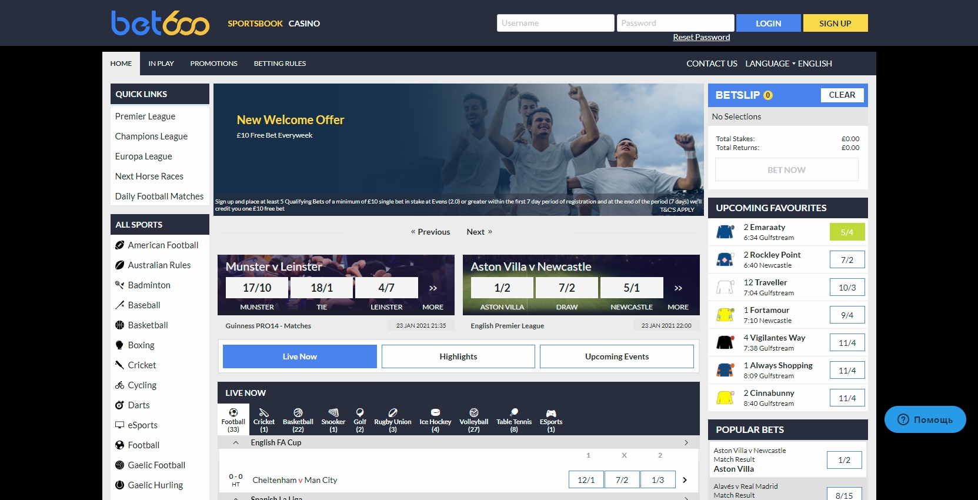Click the American Football sidebar icon
The height and width of the screenshot is (500, 978).
click(119, 245)
